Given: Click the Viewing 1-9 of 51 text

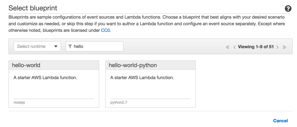Looking at the screenshot, I should (256, 47).
